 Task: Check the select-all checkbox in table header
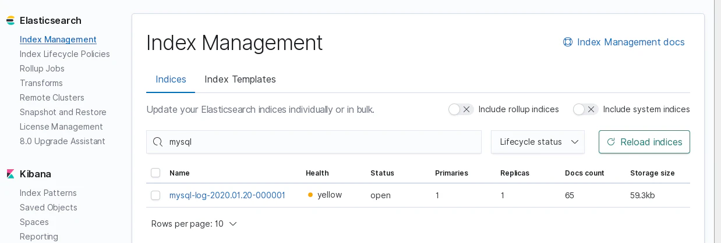155,173
